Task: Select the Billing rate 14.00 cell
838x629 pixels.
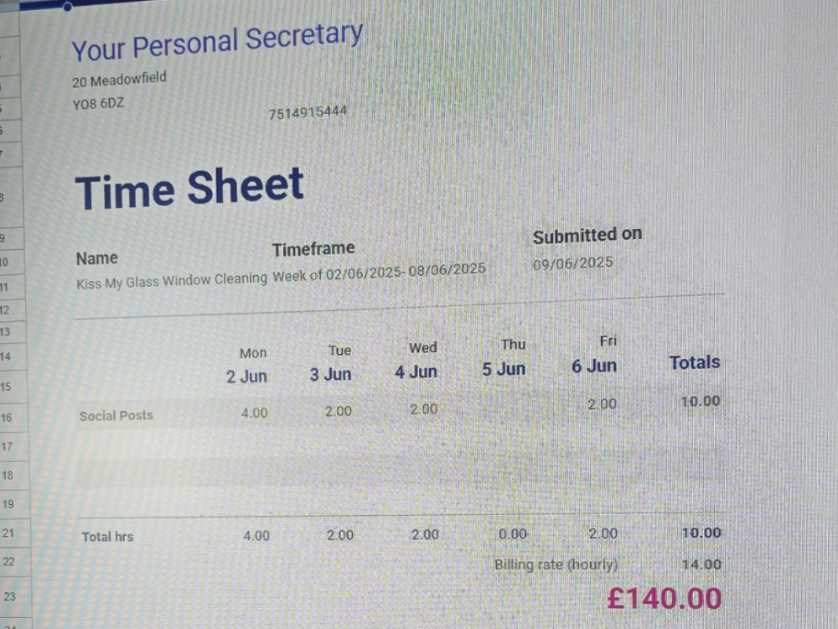Action: click(701, 564)
